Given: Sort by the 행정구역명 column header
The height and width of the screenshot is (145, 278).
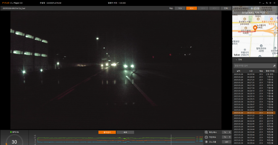Looking at the screenshot, I should (270, 71).
